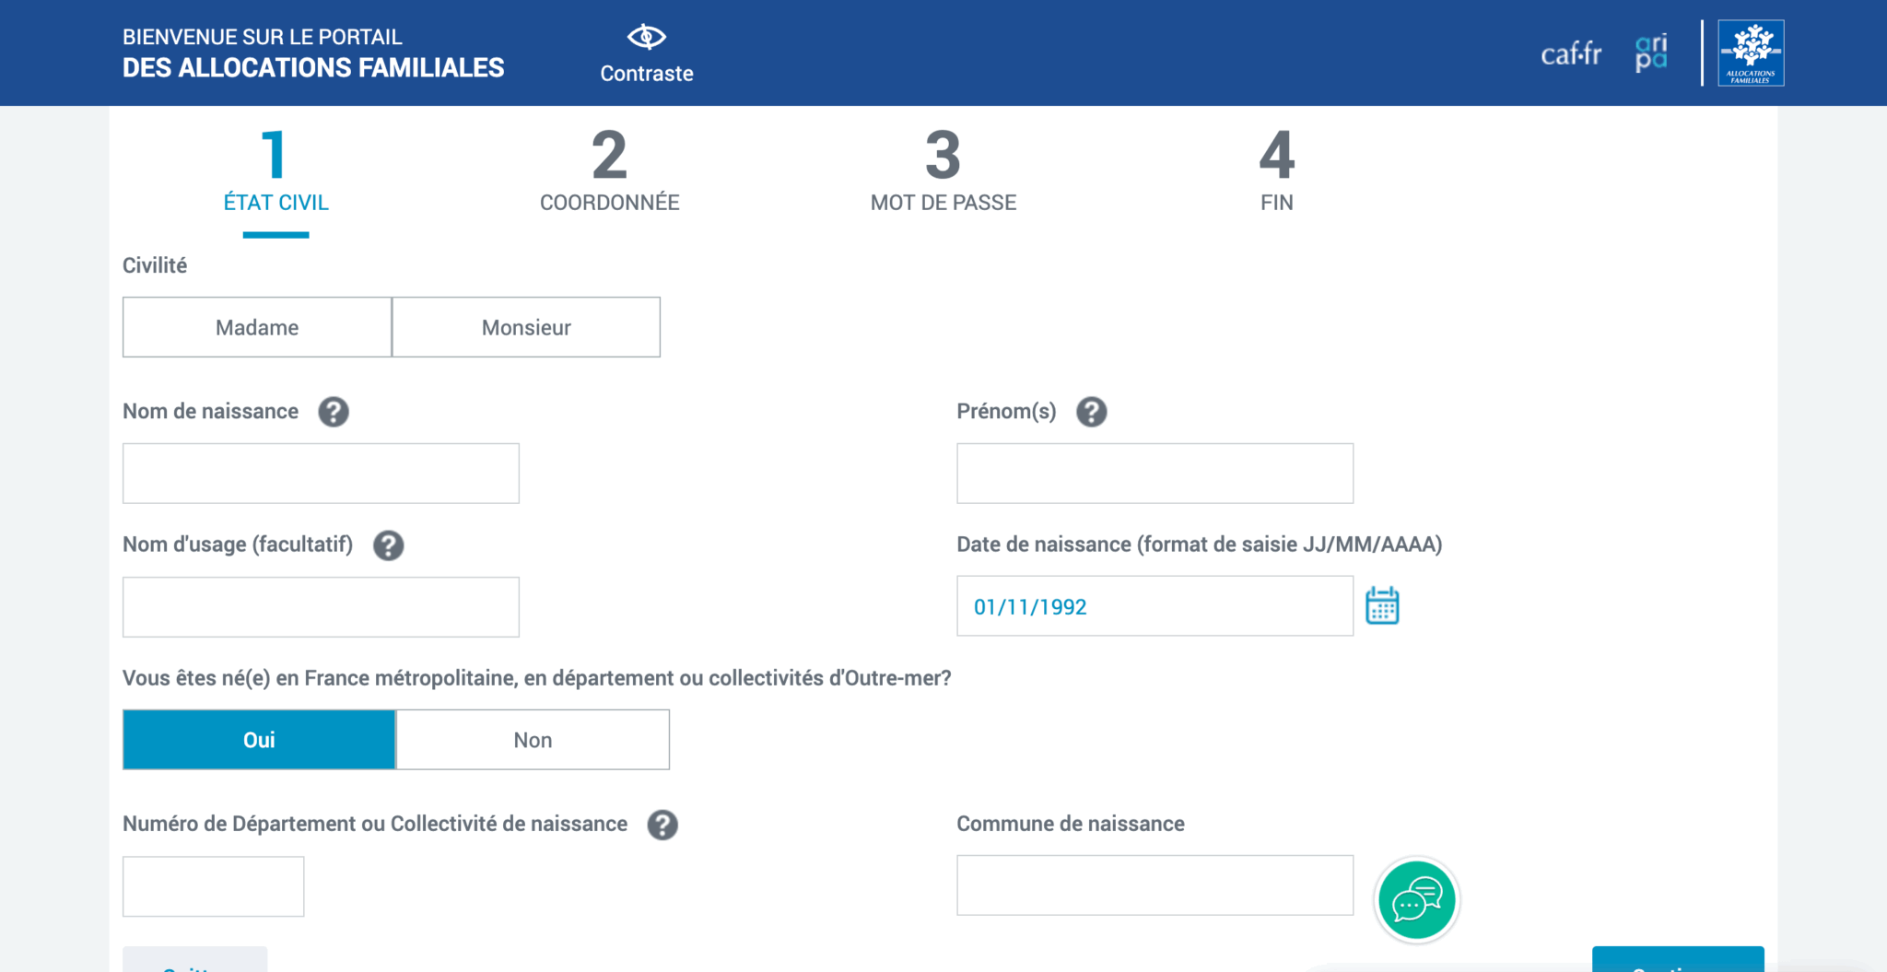This screenshot has height=972, width=1887.
Task: Go to step 2 Coordonnée
Action: tap(609, 171)
